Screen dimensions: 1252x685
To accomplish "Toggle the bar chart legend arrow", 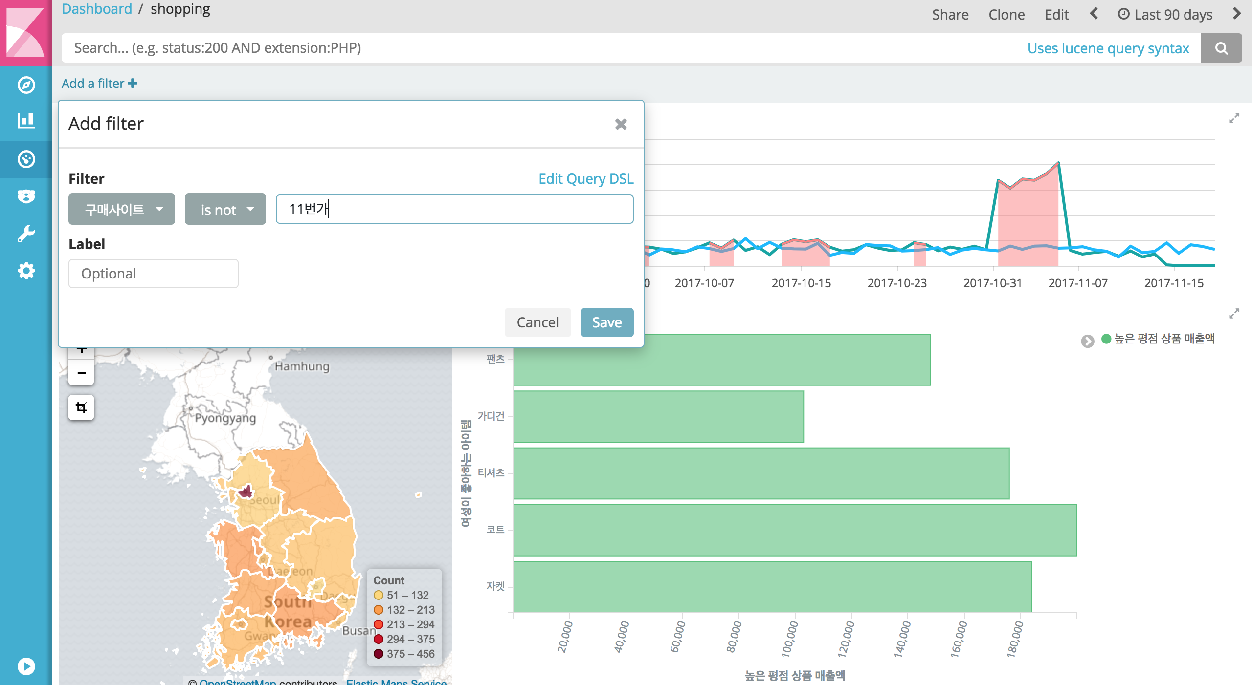I will (x=1087, y=341).
